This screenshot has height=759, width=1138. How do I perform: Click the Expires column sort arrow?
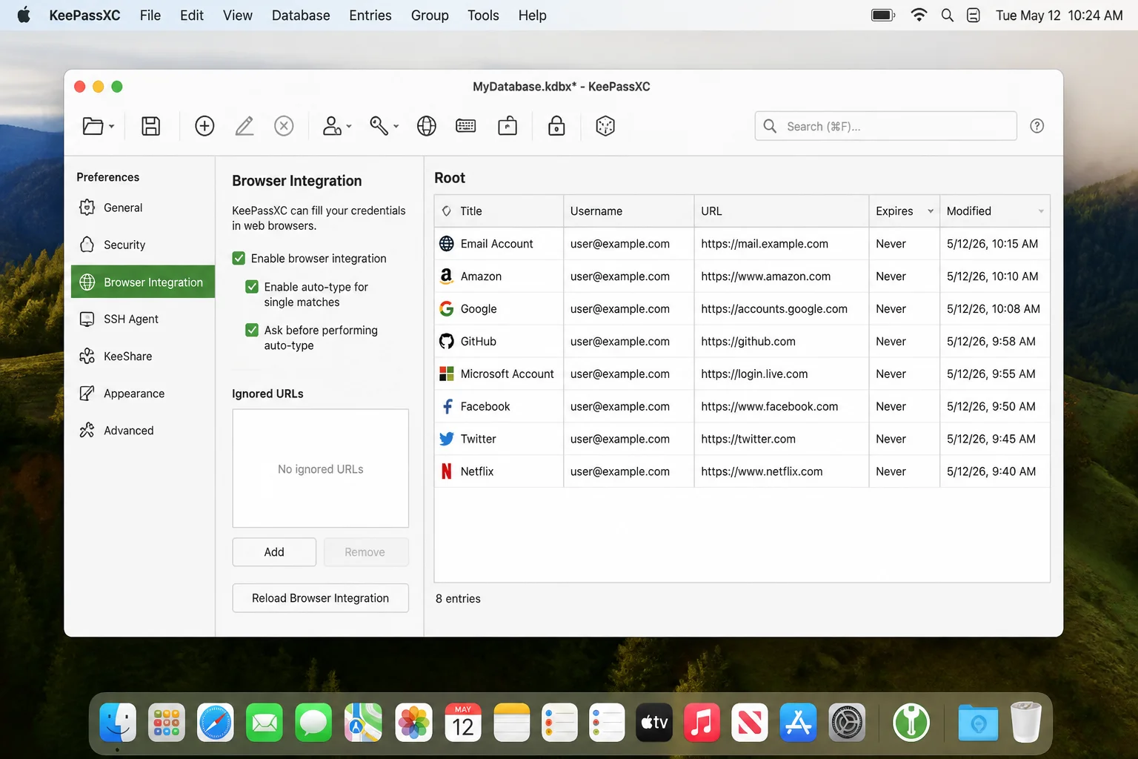pyautogui.click(x=931, y=211)
